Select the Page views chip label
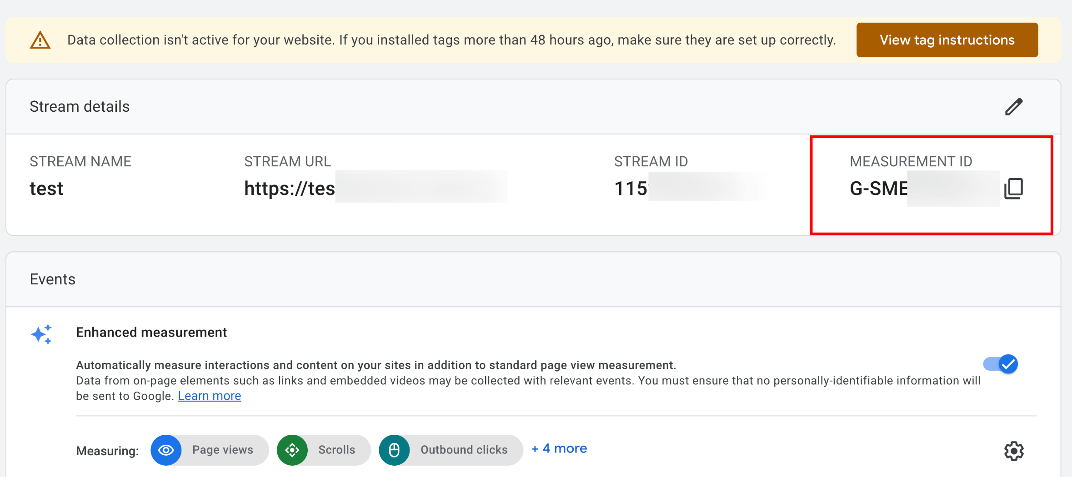The image size is (1072, 477). point(222,450)
